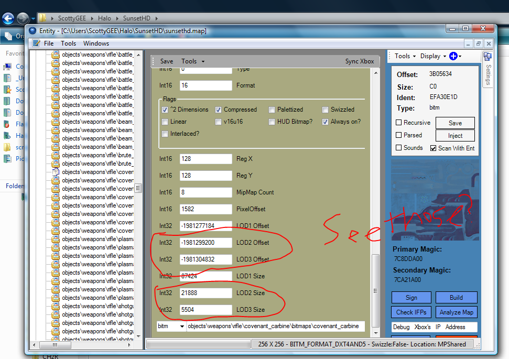Click the Explorer forward arrow button
Viewport: 509px width, 359px height.
click(23, 18)
